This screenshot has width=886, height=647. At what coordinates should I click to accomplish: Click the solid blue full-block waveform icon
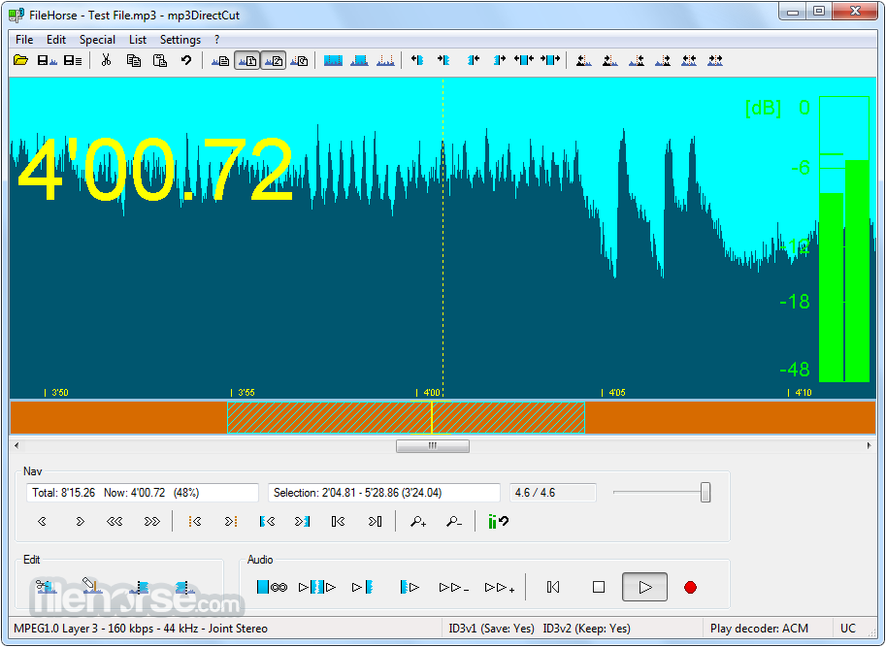333,60
